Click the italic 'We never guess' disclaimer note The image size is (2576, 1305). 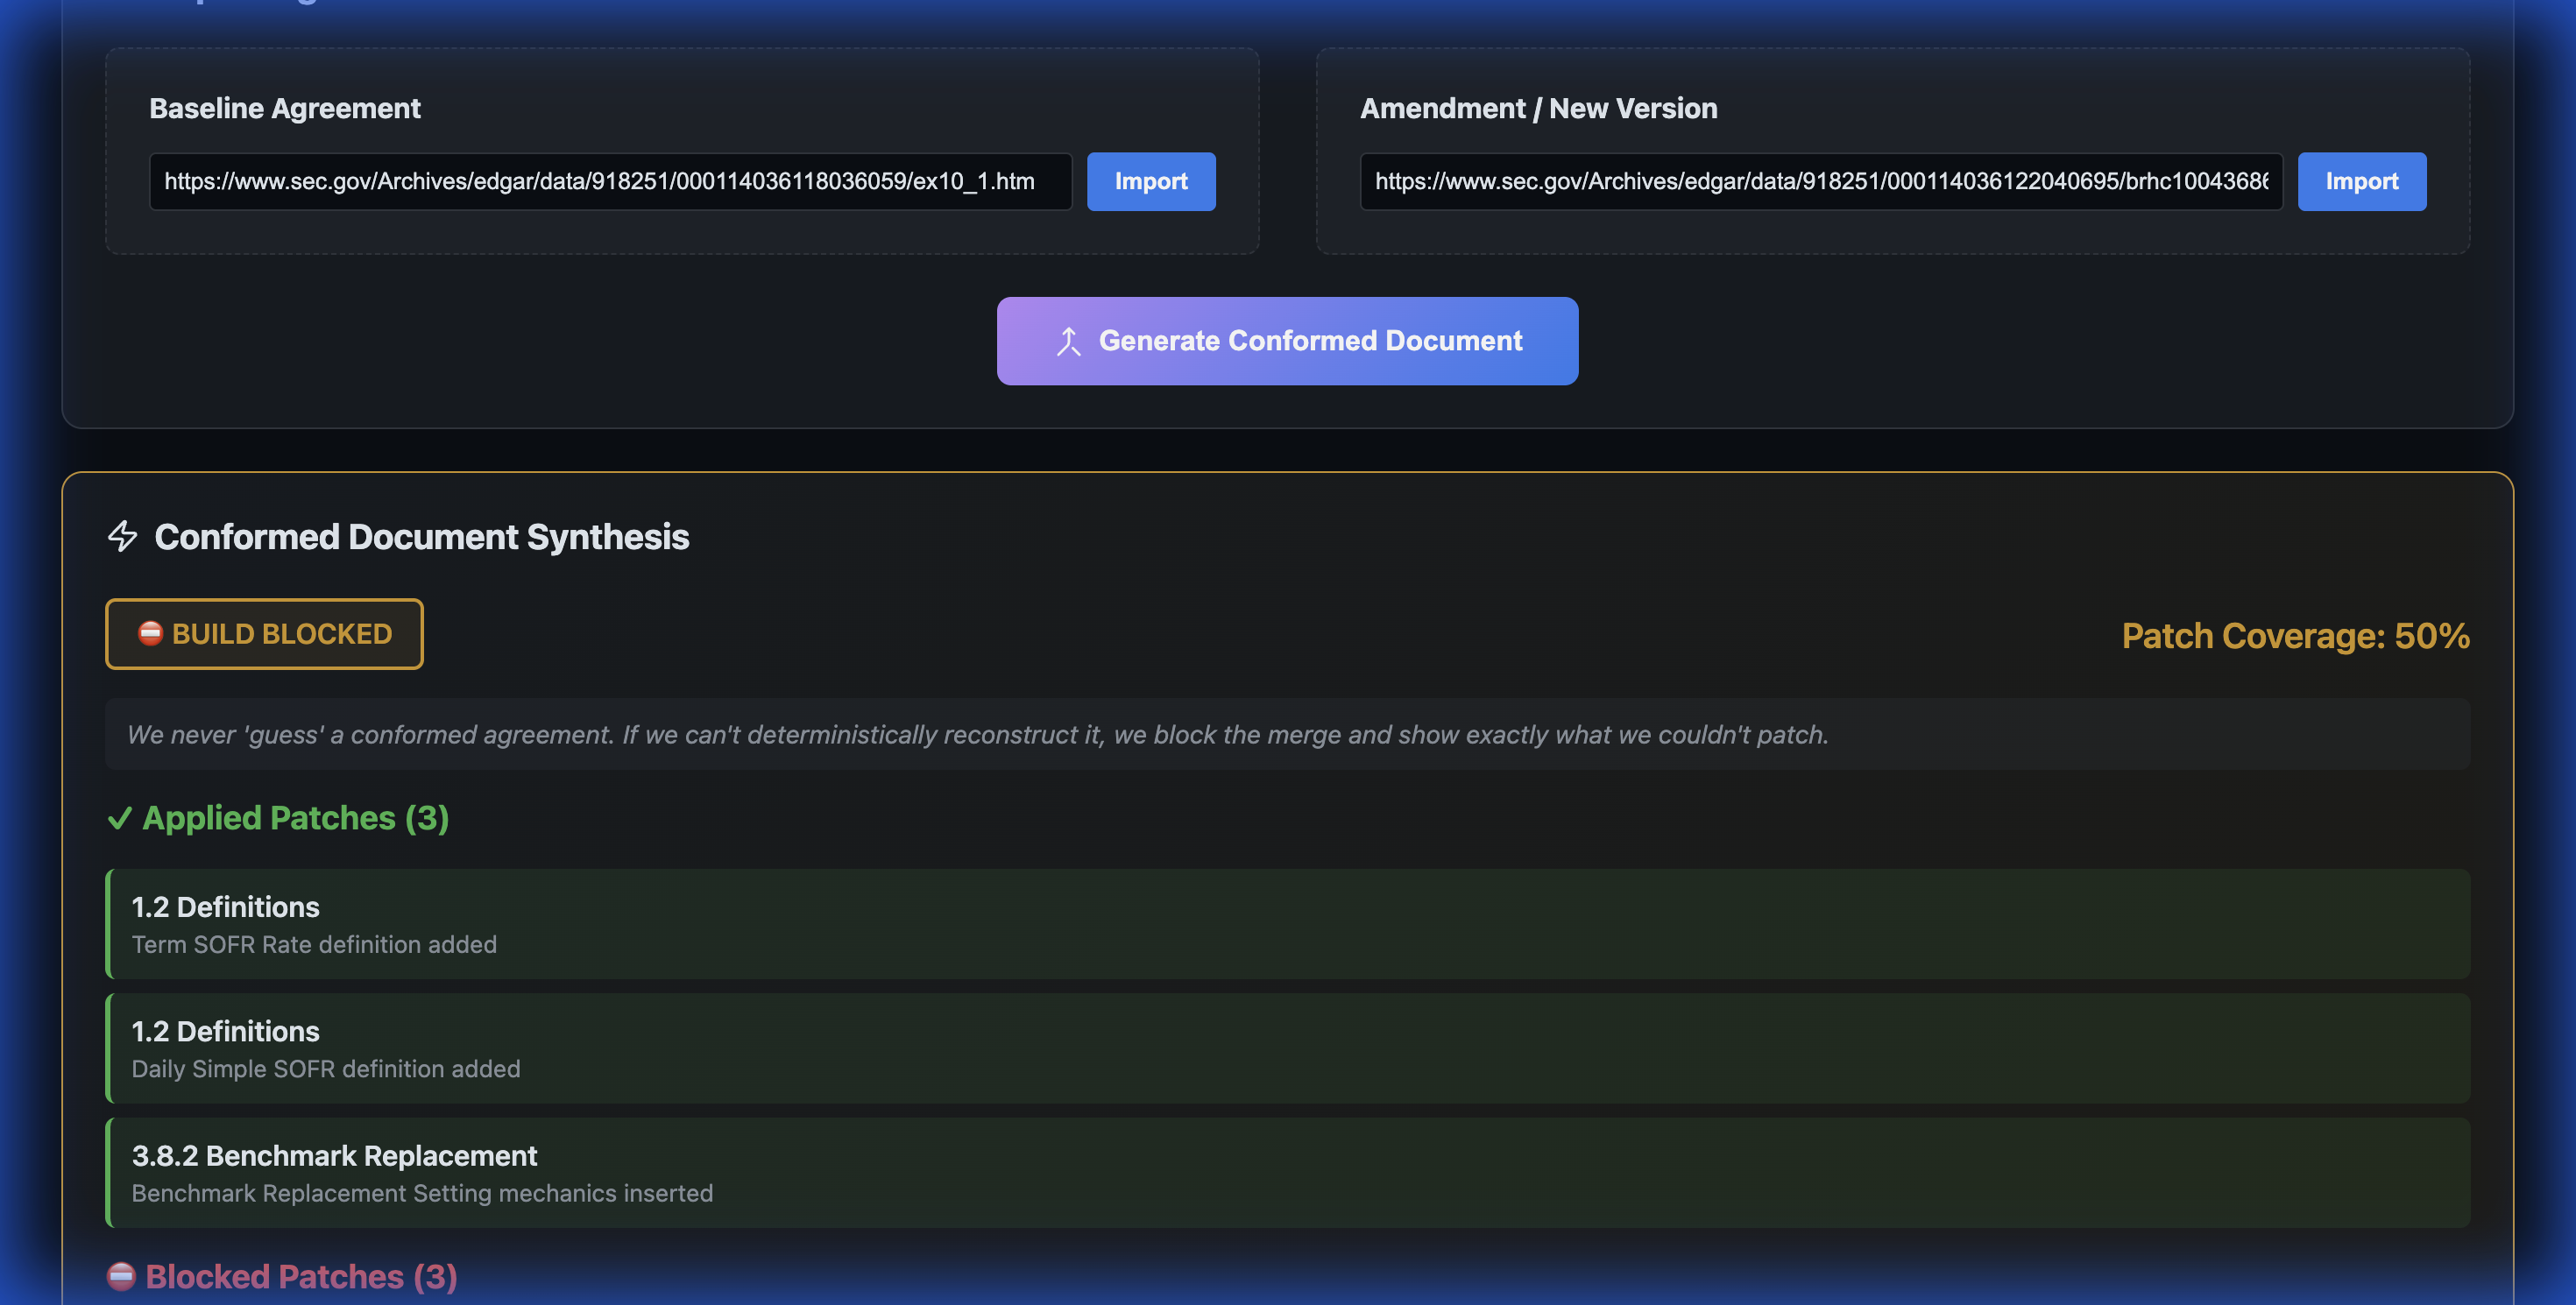click(x=977, y=735)
